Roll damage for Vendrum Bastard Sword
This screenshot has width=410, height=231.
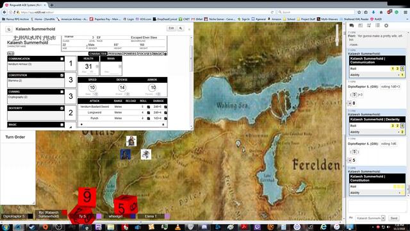(165, 107)
